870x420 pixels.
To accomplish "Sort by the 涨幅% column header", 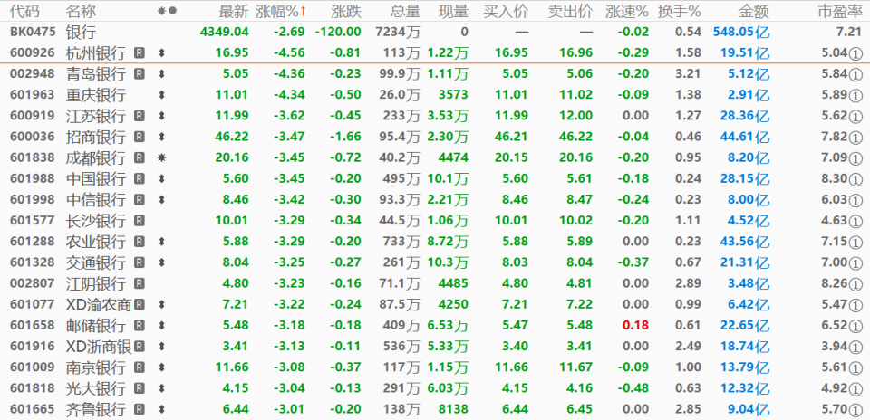I will pos(281,11).
